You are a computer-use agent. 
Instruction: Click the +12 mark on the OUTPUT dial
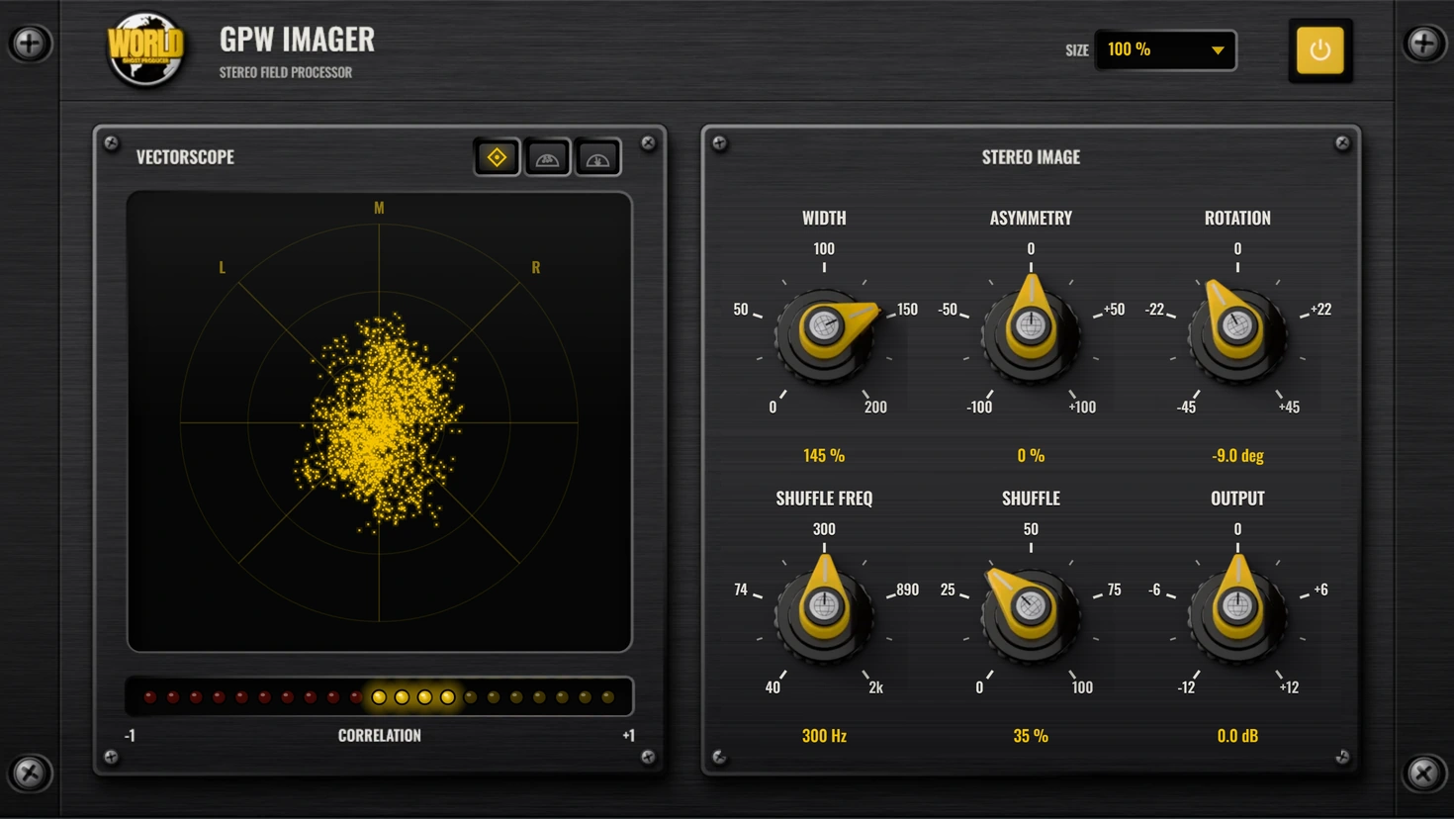tap(1289, 687)
